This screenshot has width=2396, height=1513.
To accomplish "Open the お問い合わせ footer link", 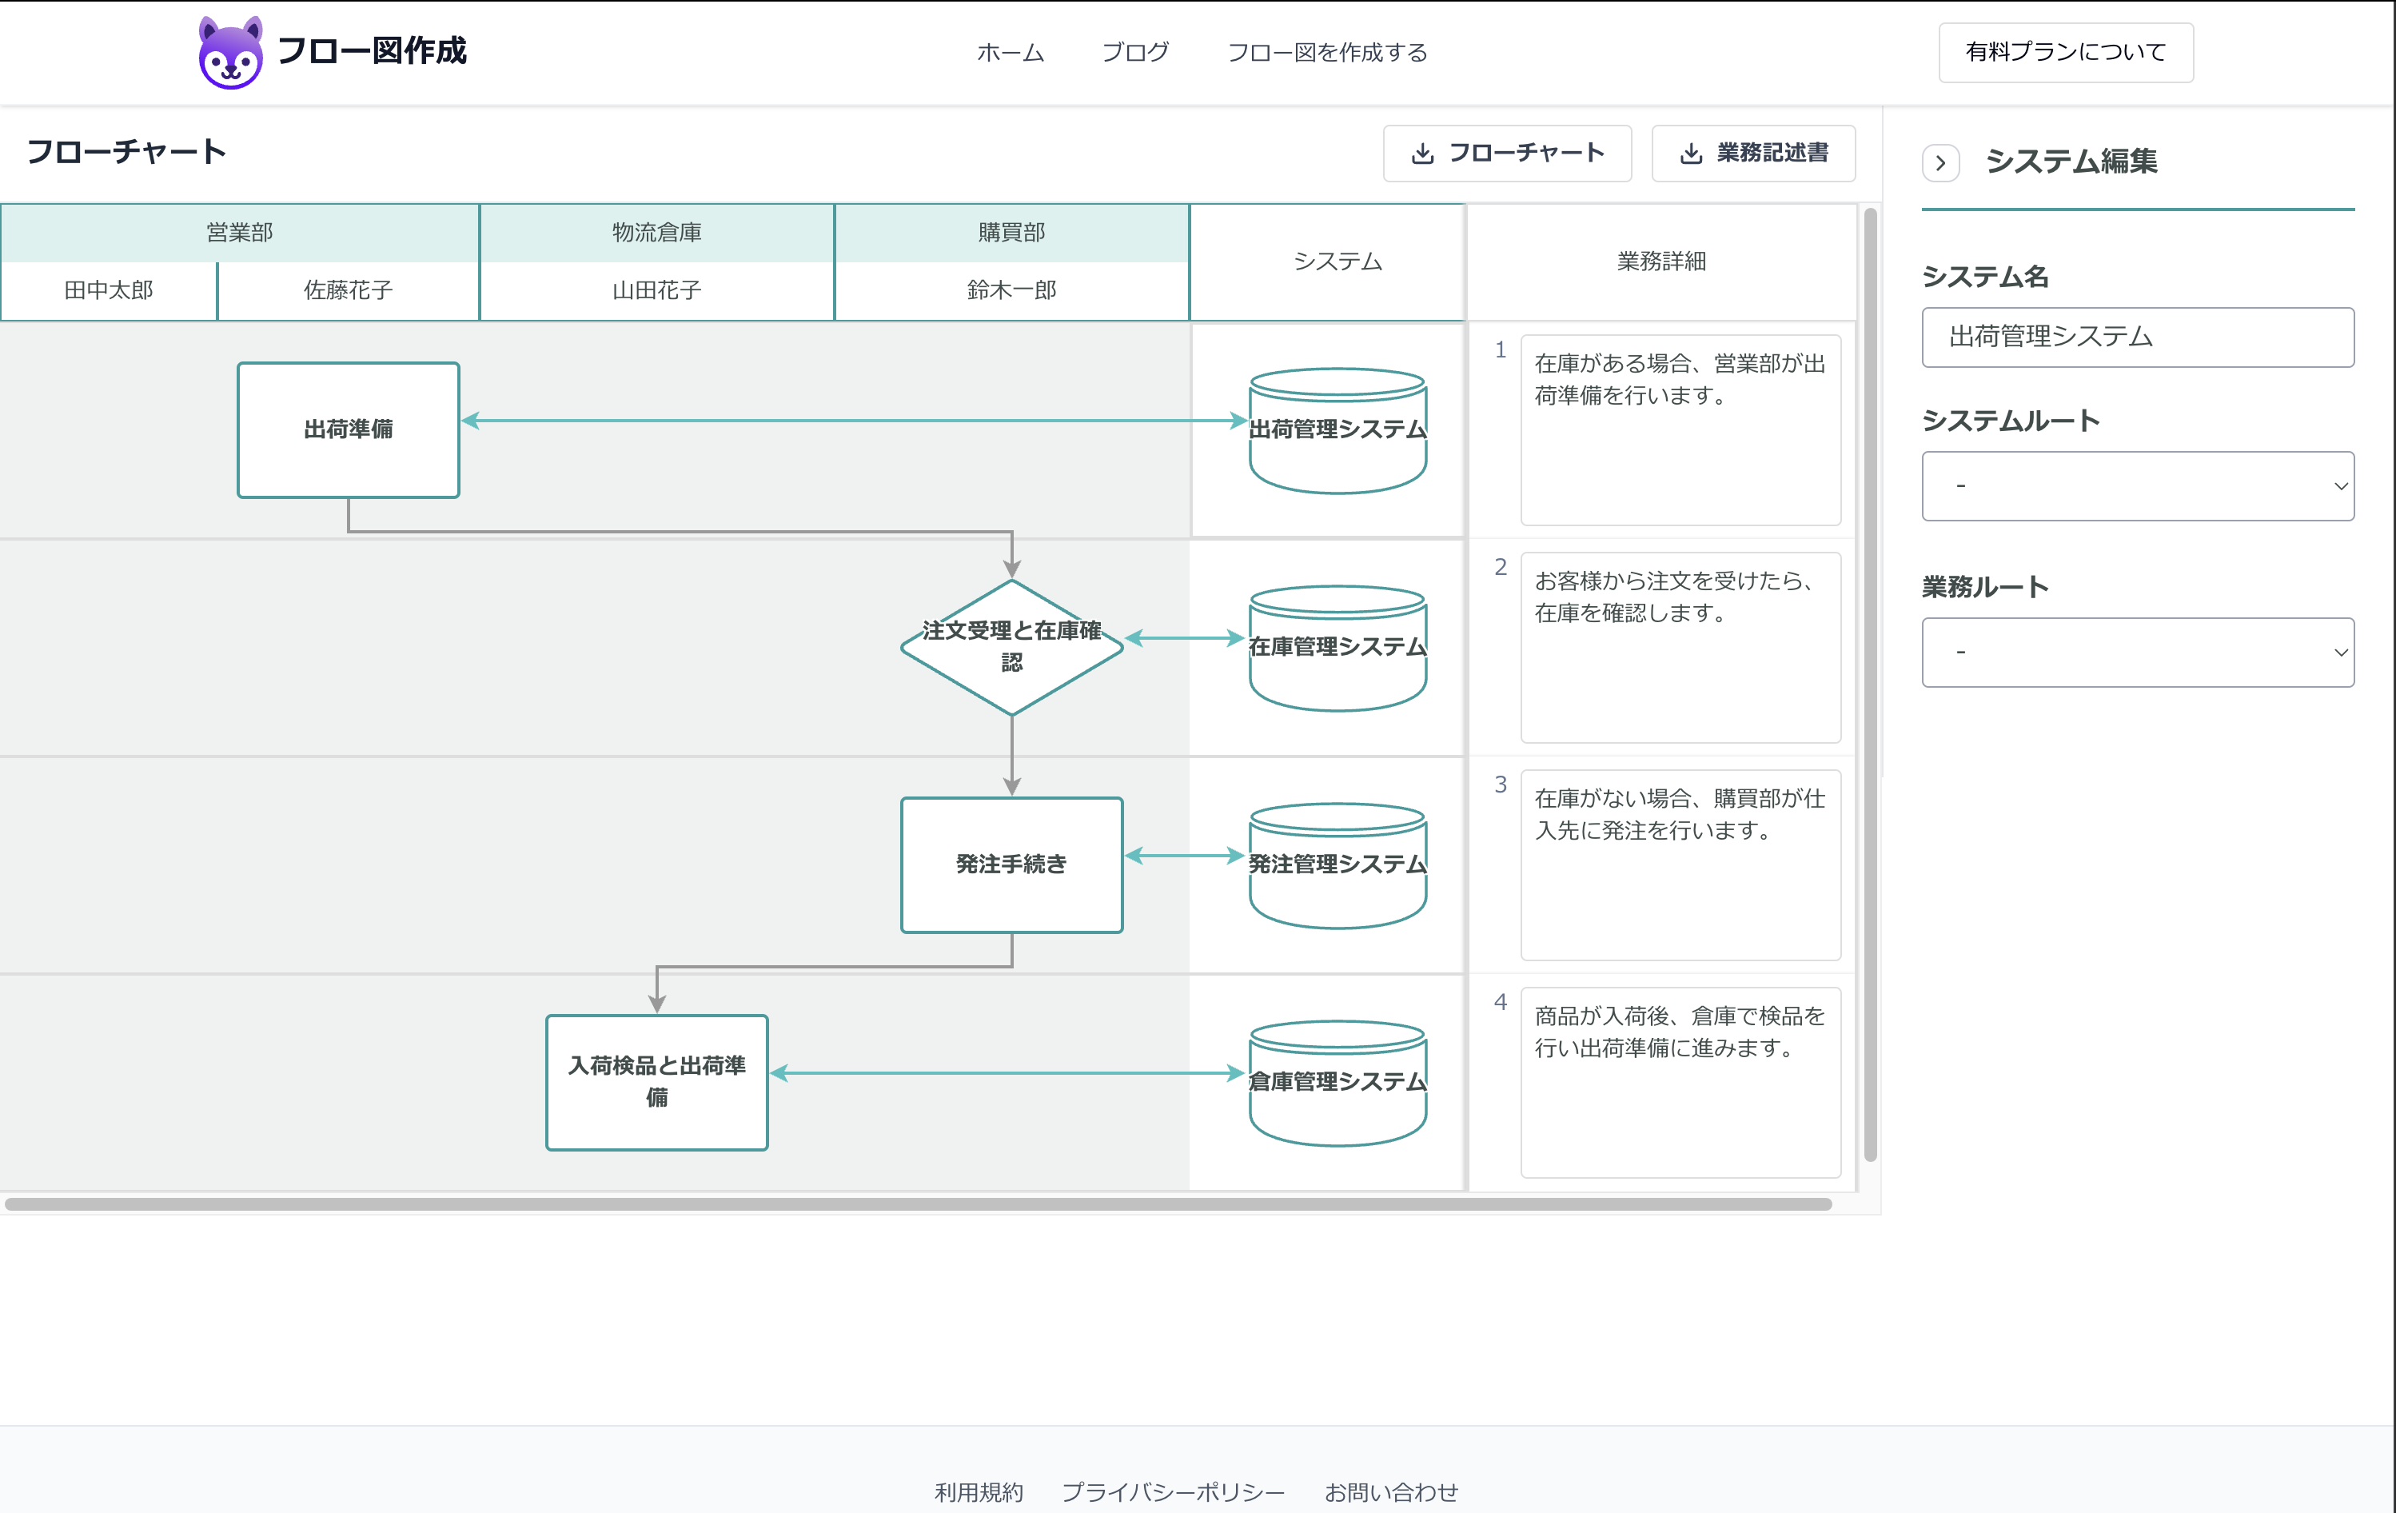I will tap(1391, 1492).
